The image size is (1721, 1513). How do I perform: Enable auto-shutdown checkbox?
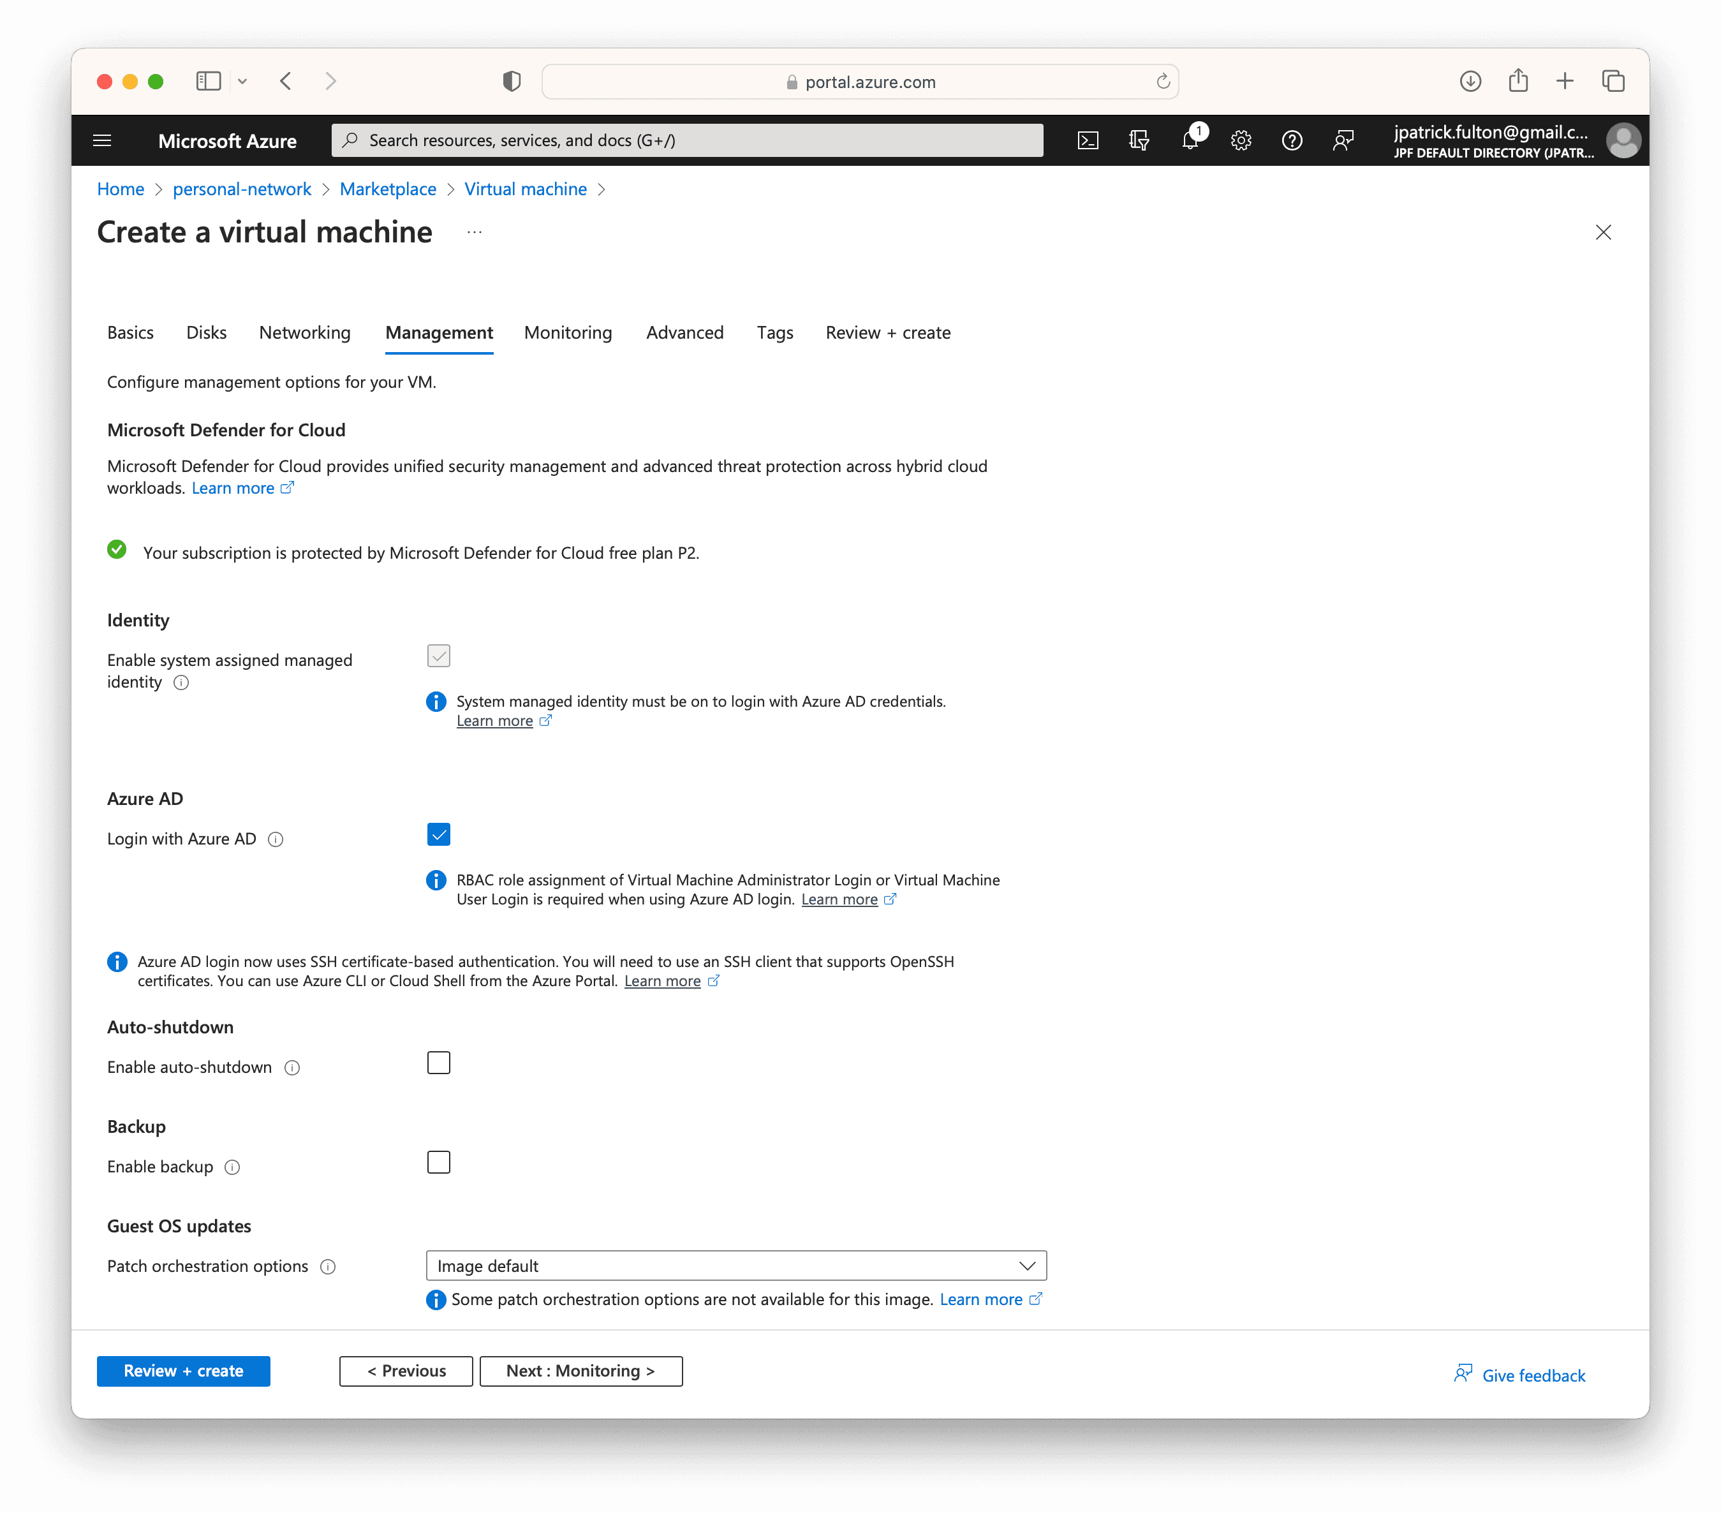pos(439,1063)
